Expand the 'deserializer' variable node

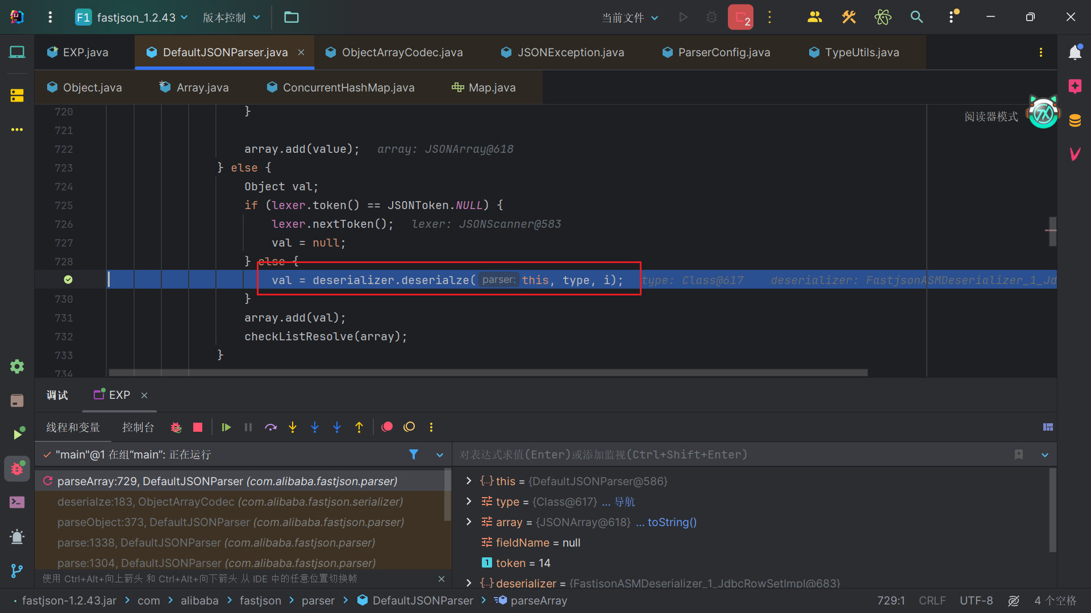(468, 583)
